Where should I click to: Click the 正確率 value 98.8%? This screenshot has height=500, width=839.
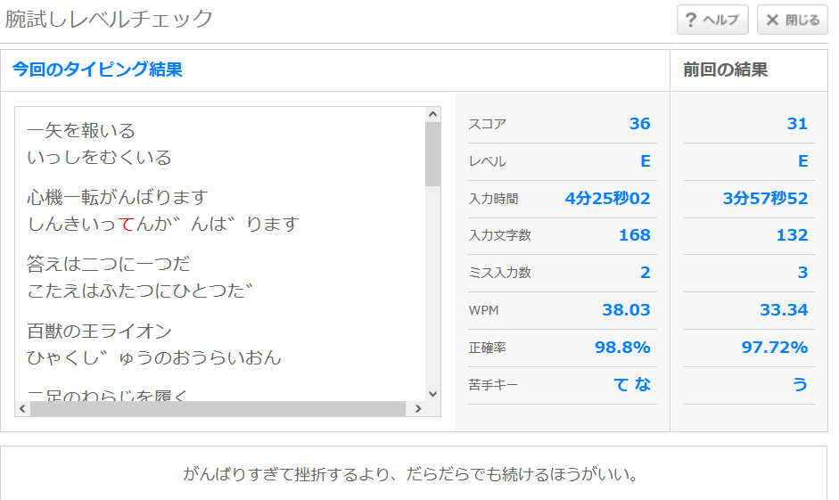click(x=622, y=348)
